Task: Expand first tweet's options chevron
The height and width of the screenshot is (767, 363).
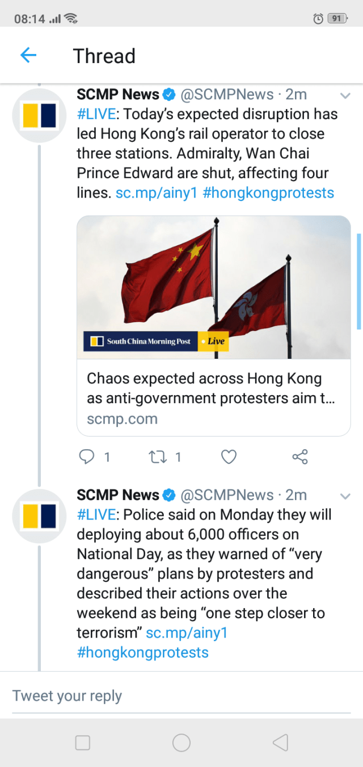Action: [x=344, y=95]
